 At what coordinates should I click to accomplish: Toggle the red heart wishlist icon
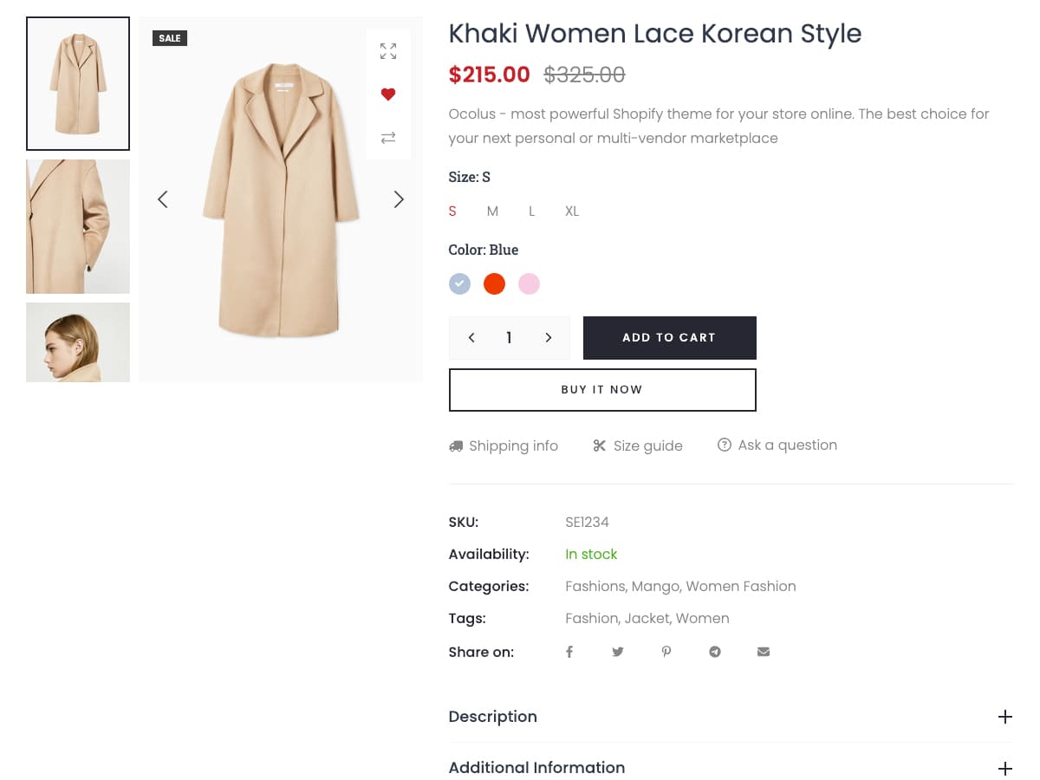tap(388, 94)
